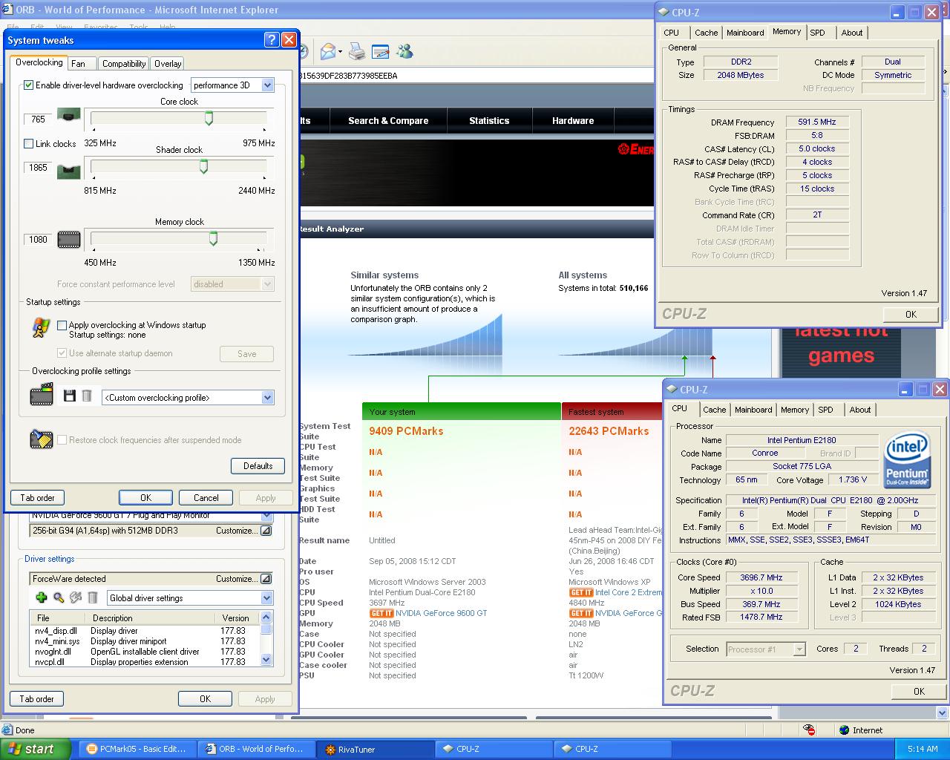
Task: Open the mail icon dropdown arrow in IE
Action: (340, 52)
